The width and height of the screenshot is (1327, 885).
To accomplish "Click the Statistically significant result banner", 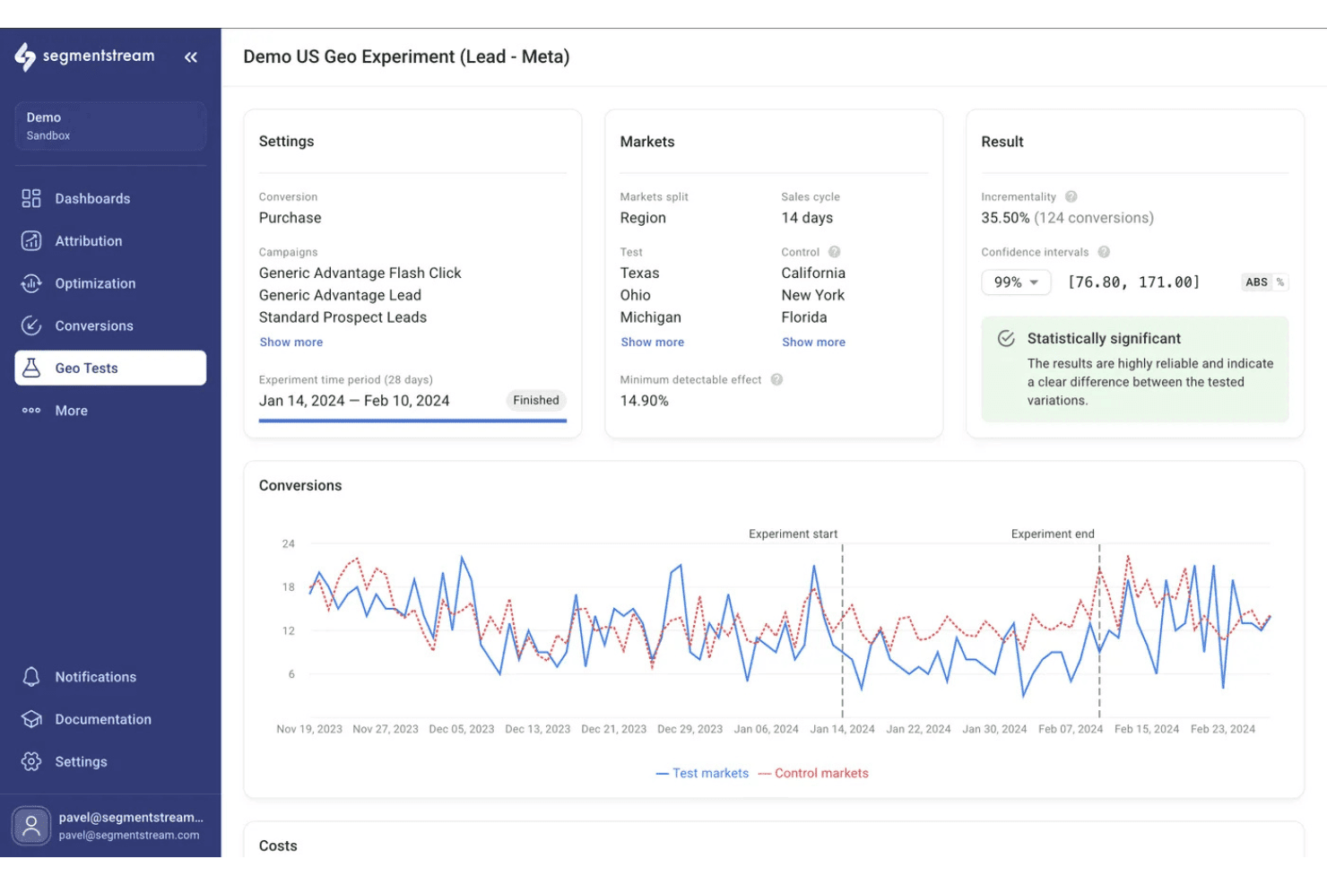I will (1135, 369).
